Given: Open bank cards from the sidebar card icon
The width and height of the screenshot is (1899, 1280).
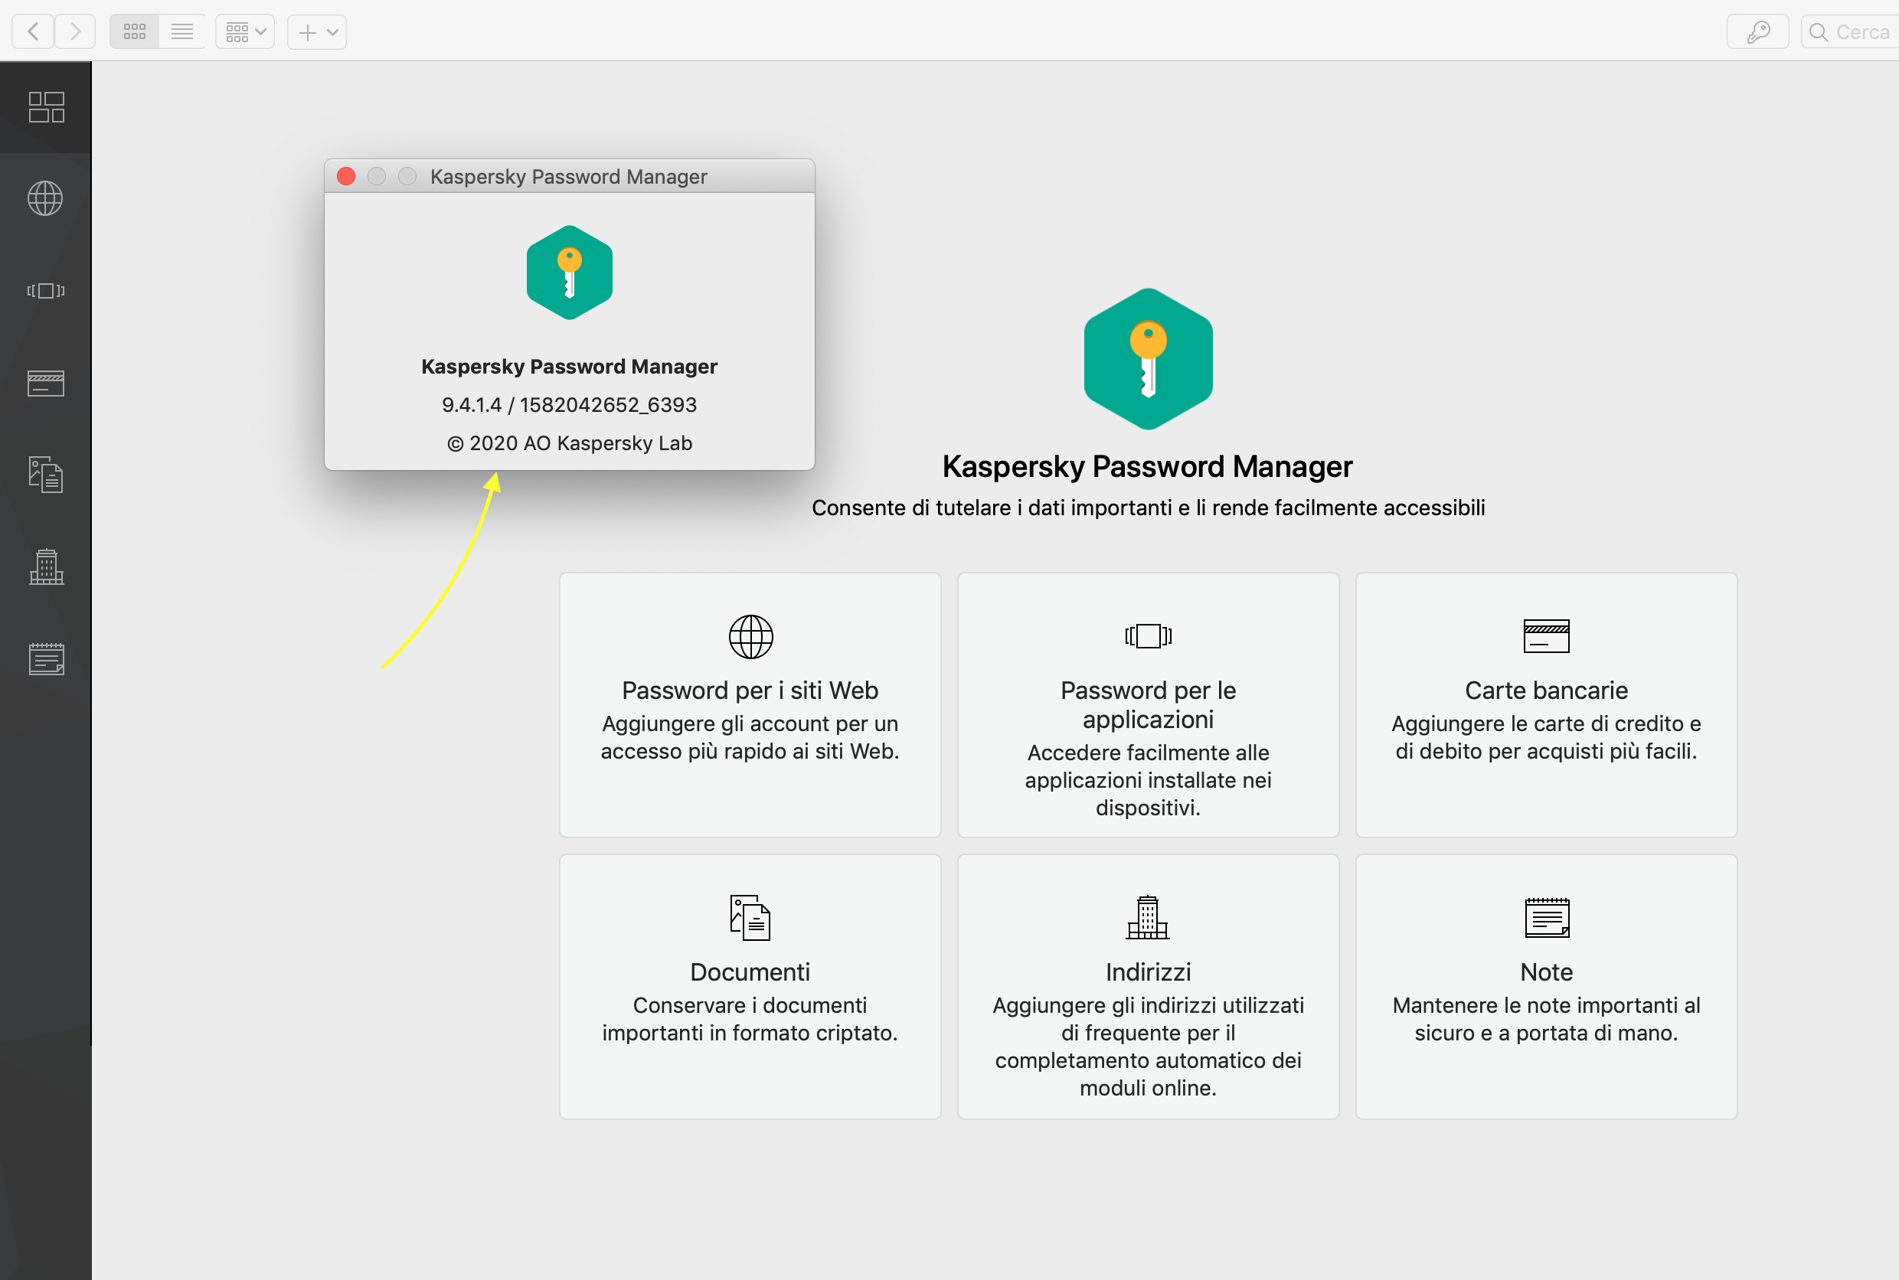Looking at the screenshot, I should (46, 383).
